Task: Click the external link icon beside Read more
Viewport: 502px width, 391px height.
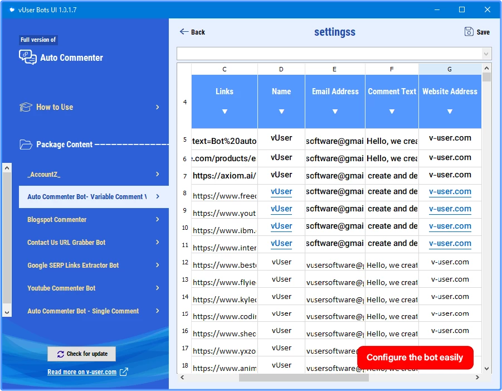Action: (x=124, y=372)
